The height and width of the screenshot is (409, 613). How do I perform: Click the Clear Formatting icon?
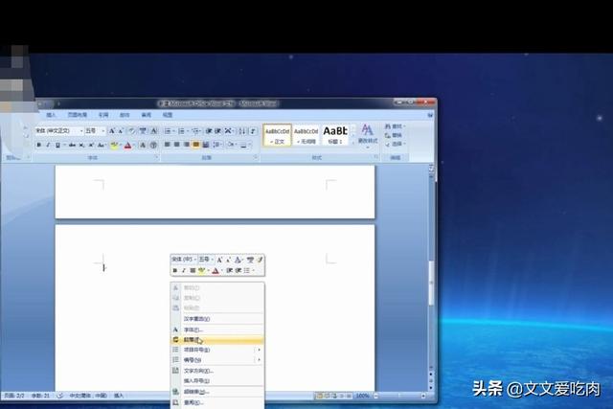point(132,131)
